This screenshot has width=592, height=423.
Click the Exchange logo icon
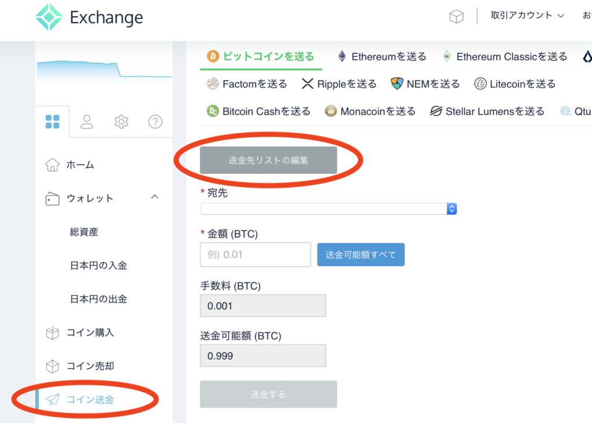tap(49, 17)
